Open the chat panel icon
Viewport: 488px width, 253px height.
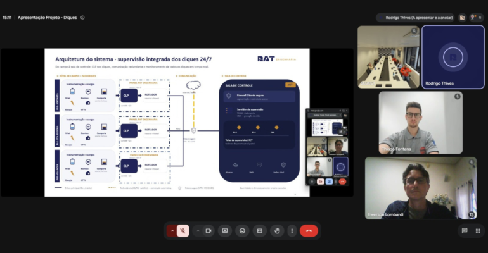[465, 231]
